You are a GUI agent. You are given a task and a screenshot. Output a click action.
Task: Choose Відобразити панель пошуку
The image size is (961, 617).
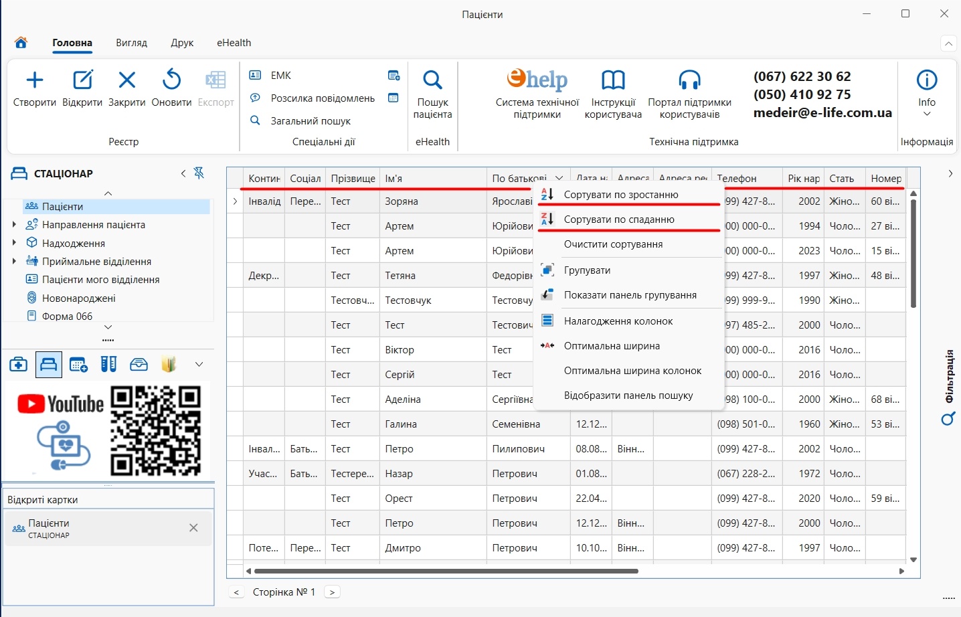[x=628, y=395]
